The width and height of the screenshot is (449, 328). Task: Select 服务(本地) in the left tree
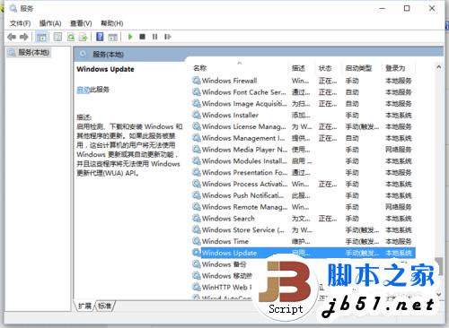(33, 53)
